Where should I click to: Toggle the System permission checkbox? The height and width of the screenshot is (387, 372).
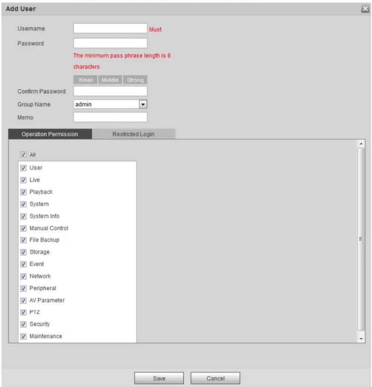click(23, 204)
